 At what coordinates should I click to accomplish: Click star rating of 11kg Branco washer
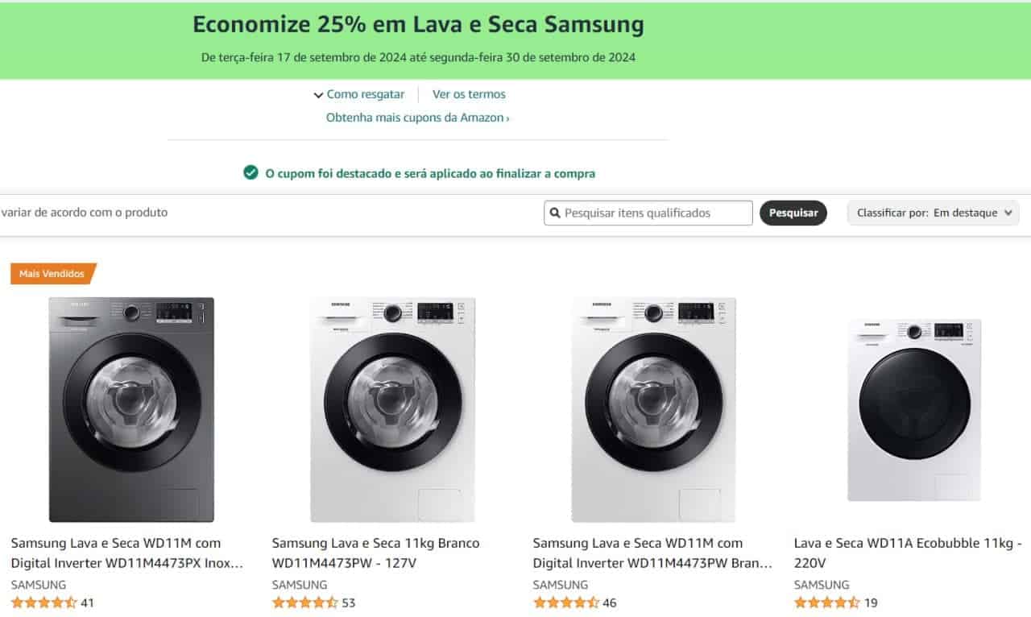pyautogui.click(x=305, y=603)
